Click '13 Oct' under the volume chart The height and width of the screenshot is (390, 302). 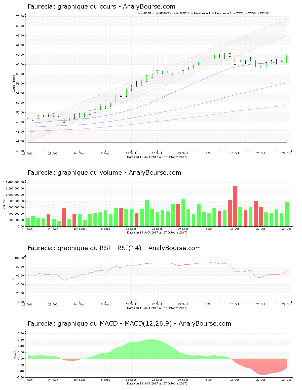tap(235, 229)
